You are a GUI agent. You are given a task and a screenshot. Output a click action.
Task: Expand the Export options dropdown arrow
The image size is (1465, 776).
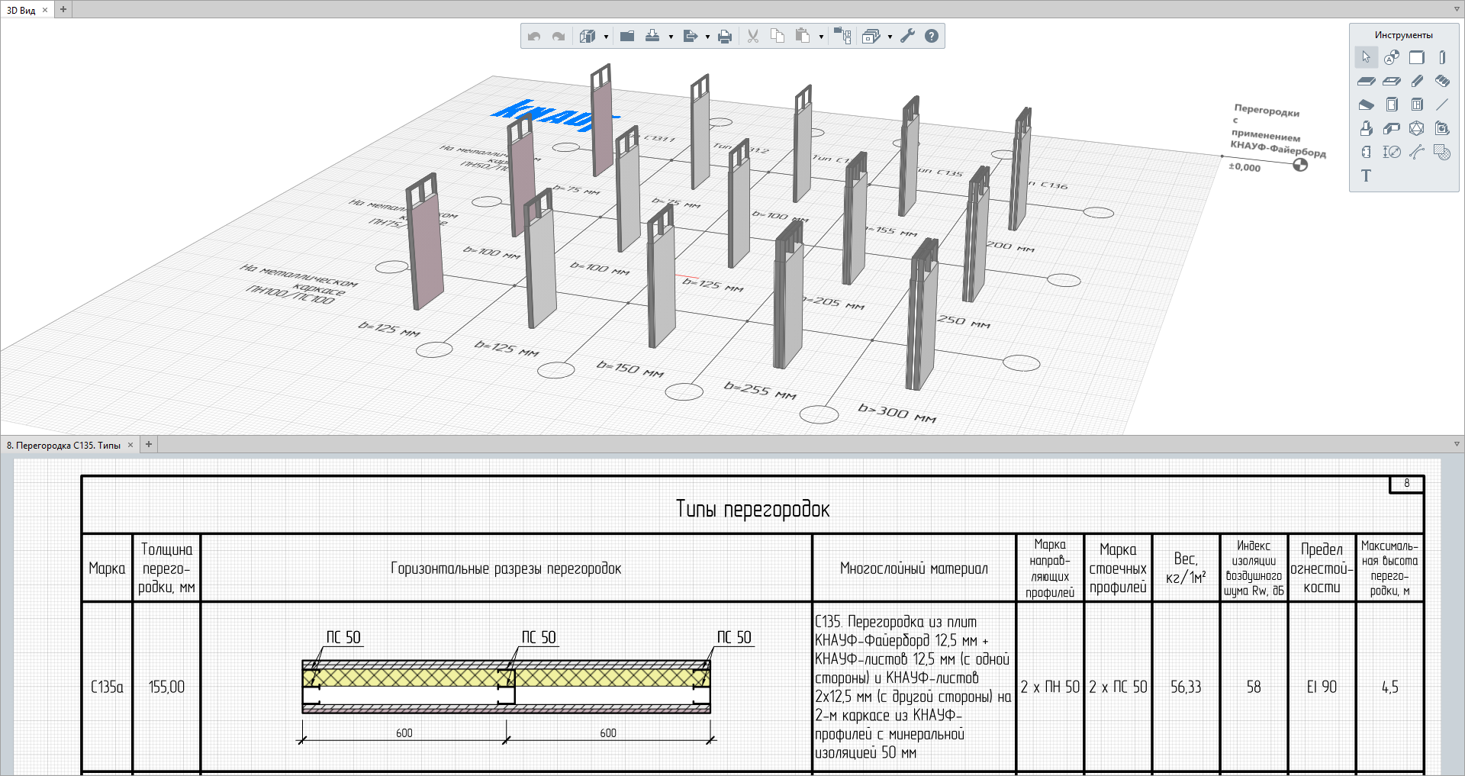707,37
